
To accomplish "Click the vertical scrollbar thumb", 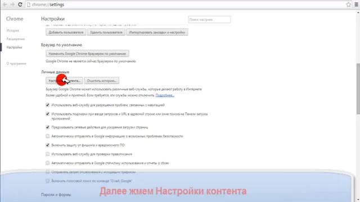I will [x=358, y=88].
